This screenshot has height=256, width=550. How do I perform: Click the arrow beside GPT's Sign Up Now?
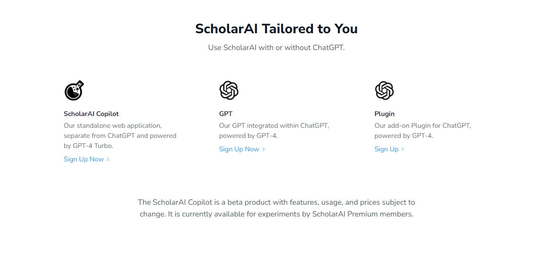tap(264, 149)
